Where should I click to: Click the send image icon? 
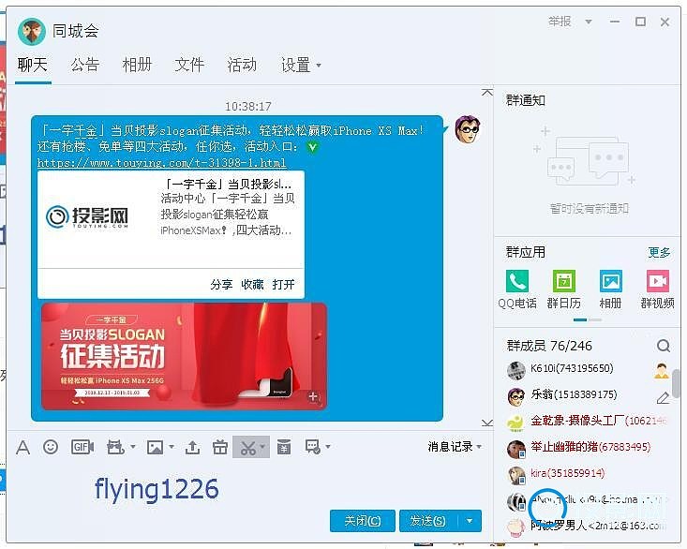pos(155,447)
